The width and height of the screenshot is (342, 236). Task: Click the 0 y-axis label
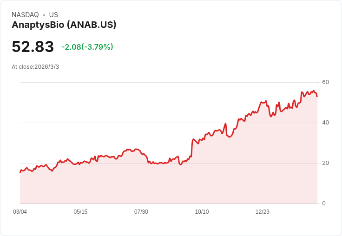(x=324, y=203)
